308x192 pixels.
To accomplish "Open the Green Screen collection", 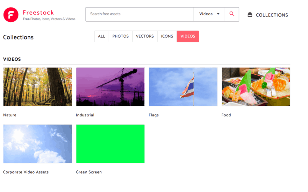I will (110, 144).
